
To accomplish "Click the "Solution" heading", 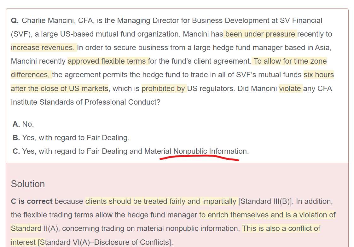I will point(28,184).
